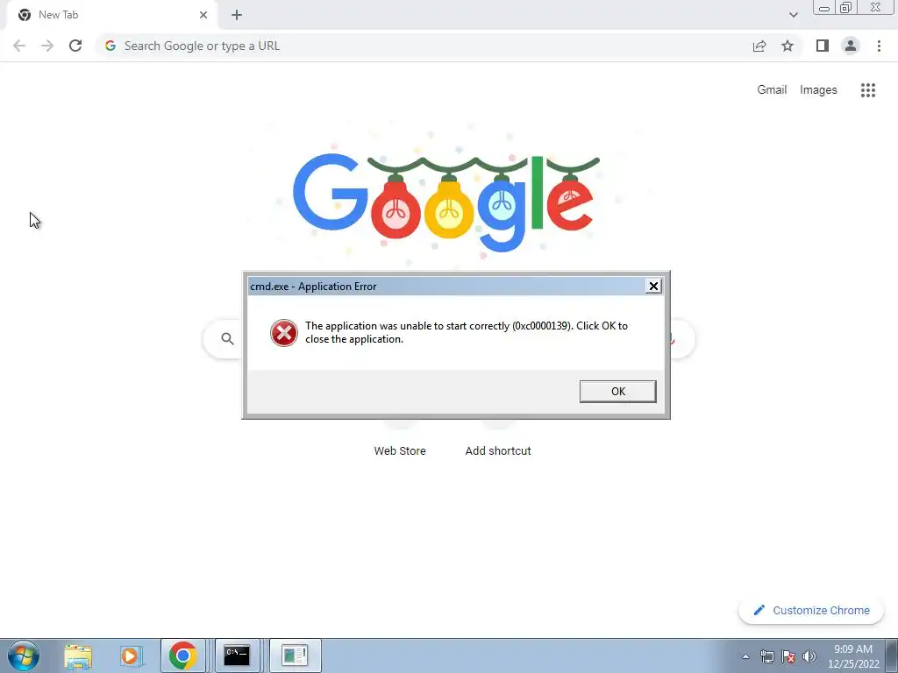Close the cmd.exe Application Error dialog
The width and height of the screenshot is (898, 673).
pyautogui.click(x=652, y=287)
